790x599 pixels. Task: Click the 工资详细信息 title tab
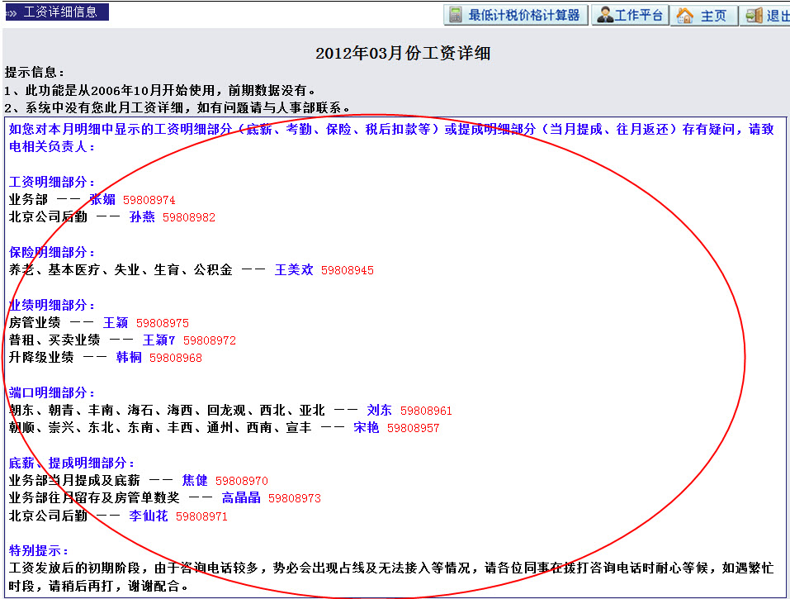57,12
